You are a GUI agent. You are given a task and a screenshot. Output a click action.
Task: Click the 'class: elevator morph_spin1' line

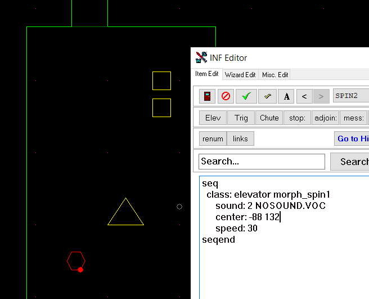click(268, 195)
